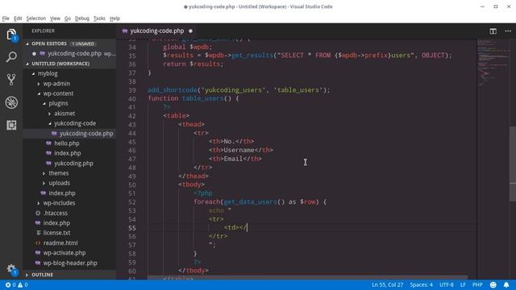Image resolution: width=516 pixels, height=290 pixels.
Task: Open the Edit menu
Action: tap(18, 19)
